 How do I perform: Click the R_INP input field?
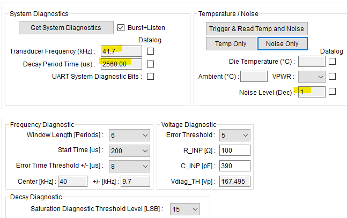tap(235, 151)
